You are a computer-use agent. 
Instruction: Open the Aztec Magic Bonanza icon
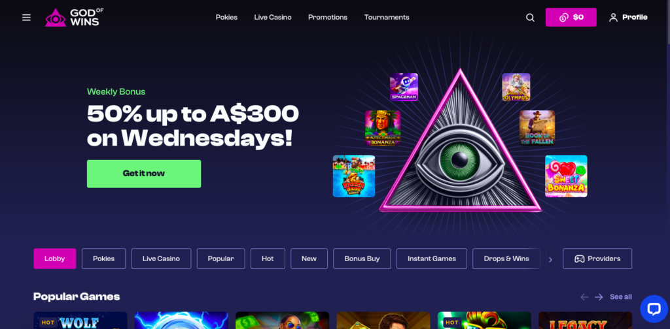pos(383,129)
